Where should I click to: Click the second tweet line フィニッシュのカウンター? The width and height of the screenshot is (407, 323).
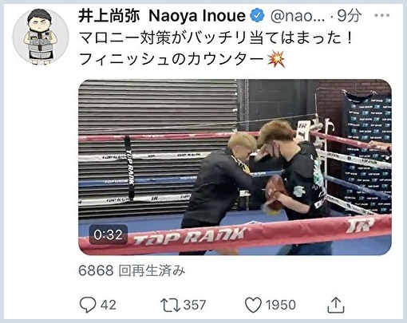tap(172, 59)
